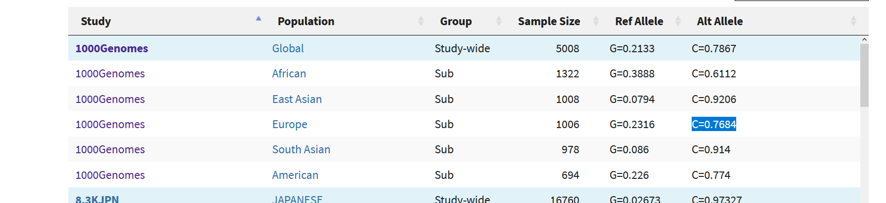Viewport: 886px width, 203px height.
Task: Click the Group column header
Action: click(466, 21)
